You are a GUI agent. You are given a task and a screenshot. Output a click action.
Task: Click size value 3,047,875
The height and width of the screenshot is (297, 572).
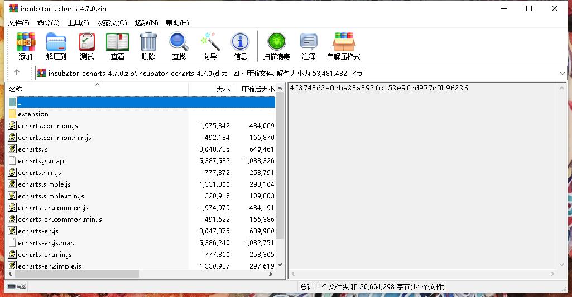[214, 231]
